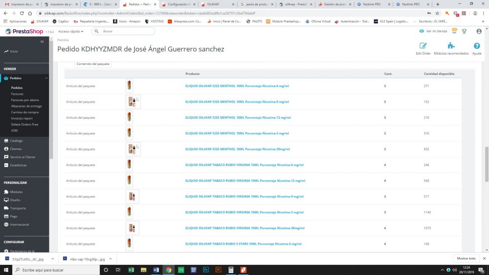Open the Edit Order tool
The height and width of the screenshot is (275, 489).
pyautogui.click(x=423, y=48)
